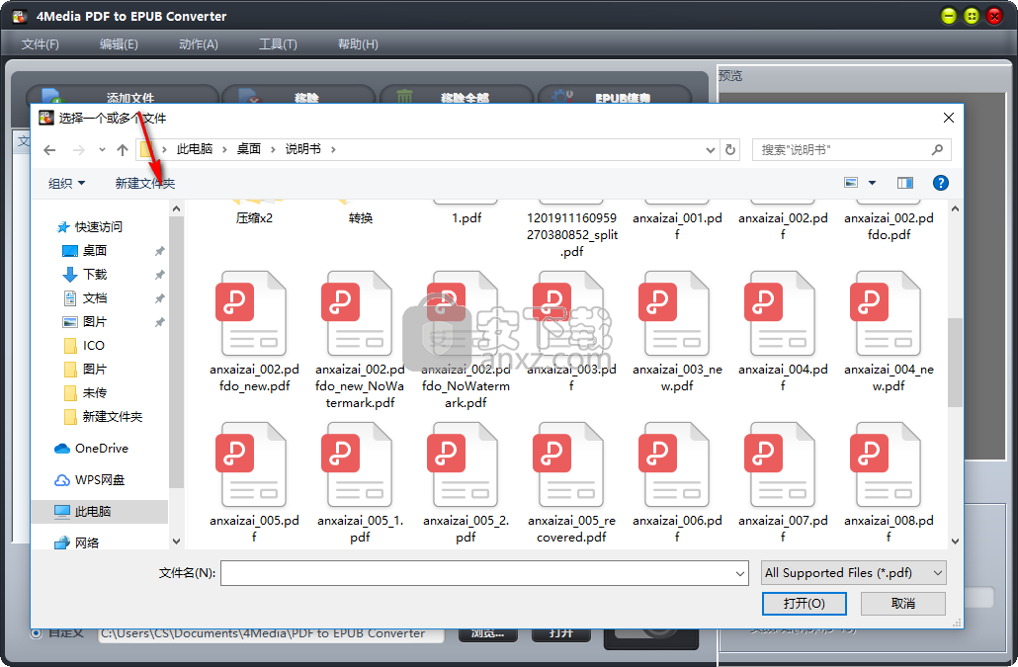Select the 转换 folder name
The height and width of the screenshot is (667, 1018).
point(361,218)
